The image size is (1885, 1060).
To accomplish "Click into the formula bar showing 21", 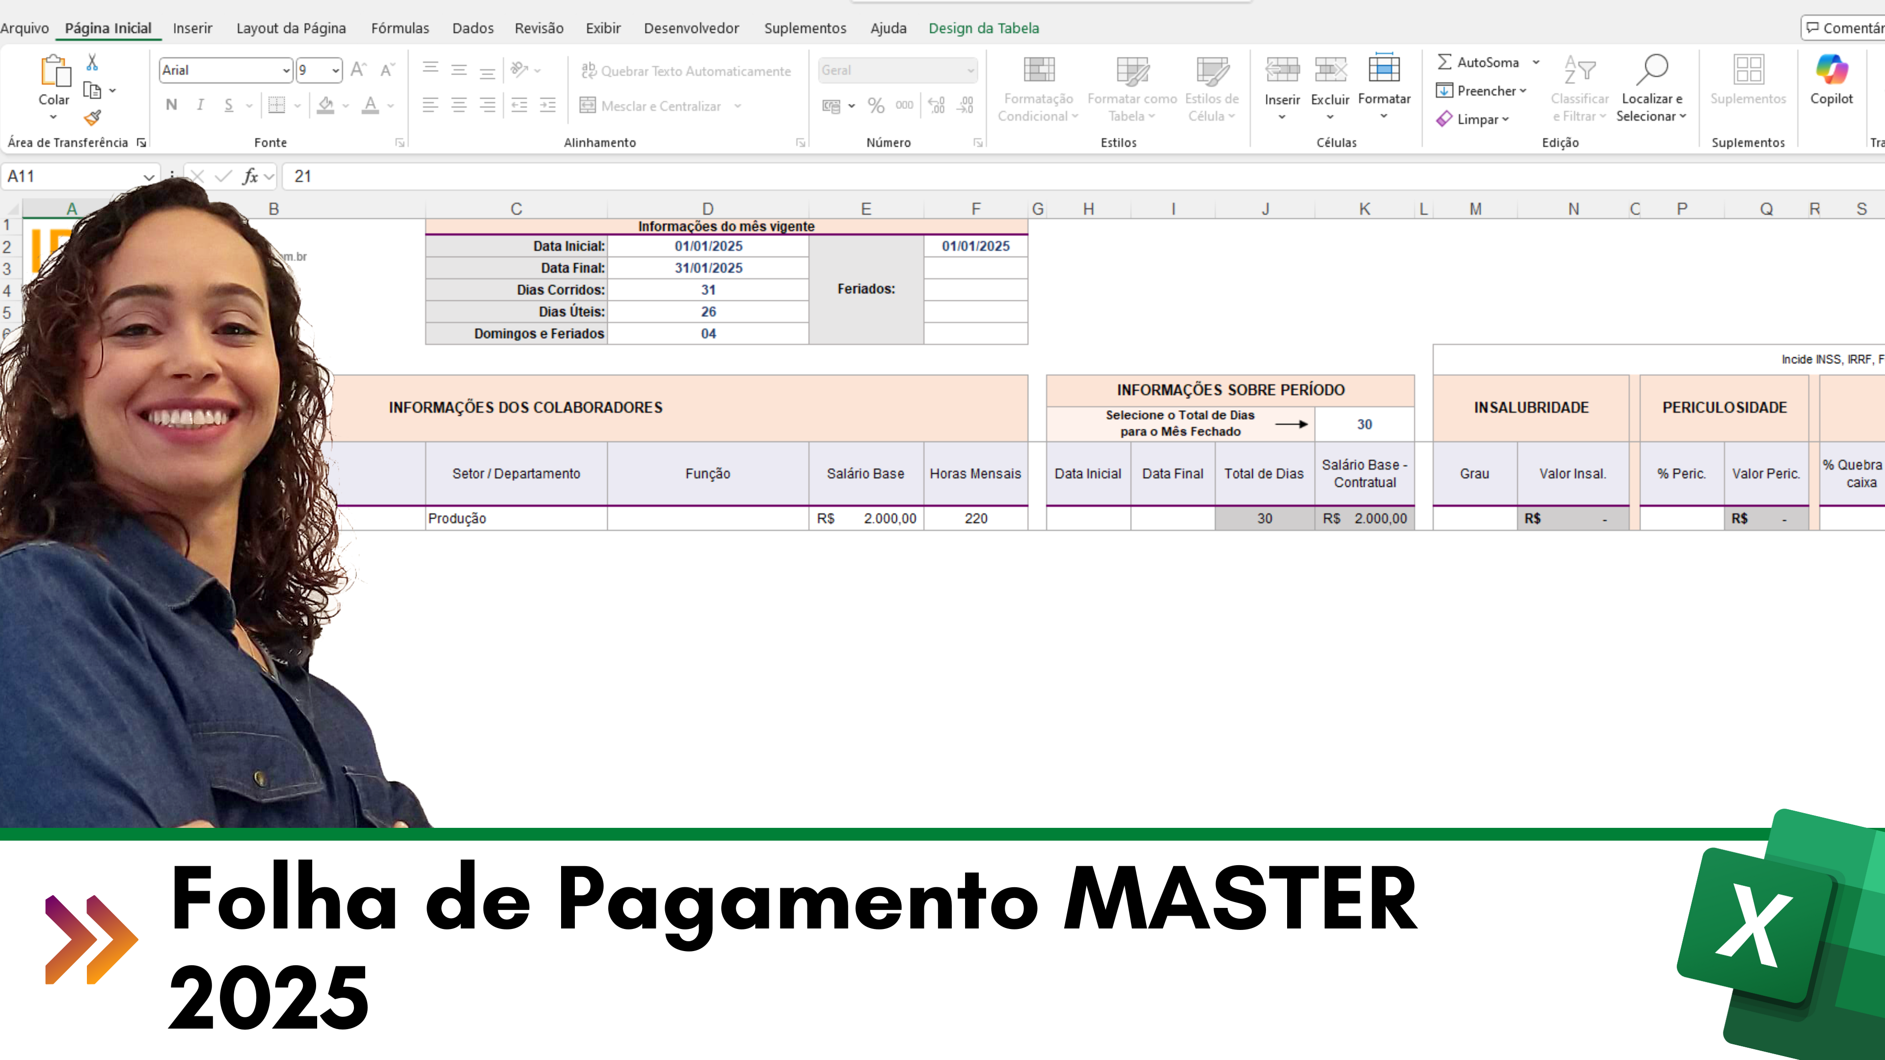I will pos(1083,176).
